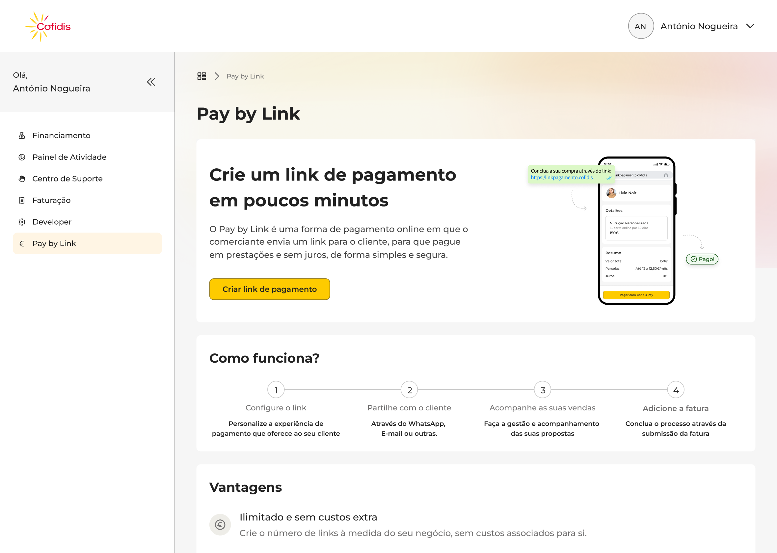
Task: Click the phone mockup illustration
Action: coord(636,231)
